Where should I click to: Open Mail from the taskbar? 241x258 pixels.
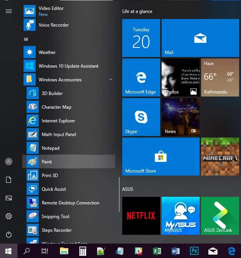213,251
